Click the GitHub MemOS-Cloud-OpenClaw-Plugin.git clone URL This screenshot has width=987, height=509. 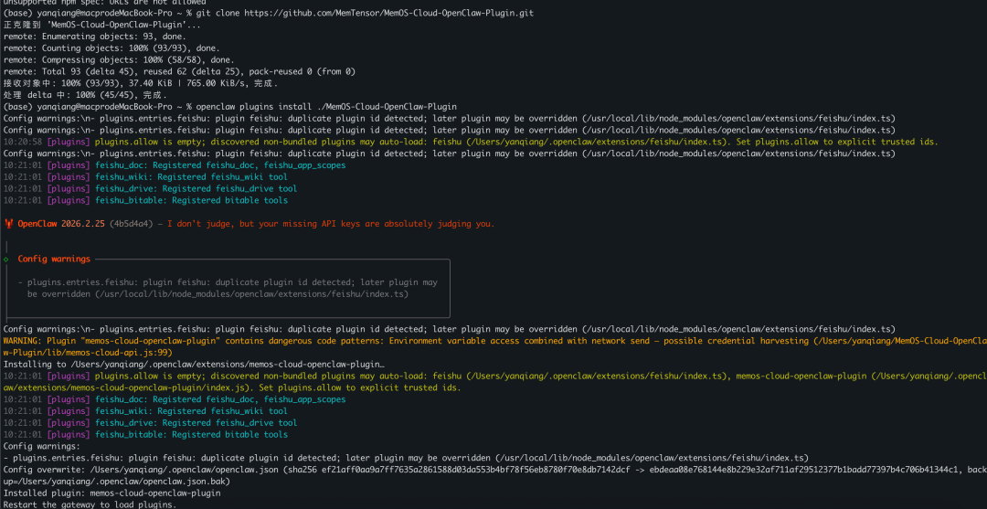pos(389,13)
